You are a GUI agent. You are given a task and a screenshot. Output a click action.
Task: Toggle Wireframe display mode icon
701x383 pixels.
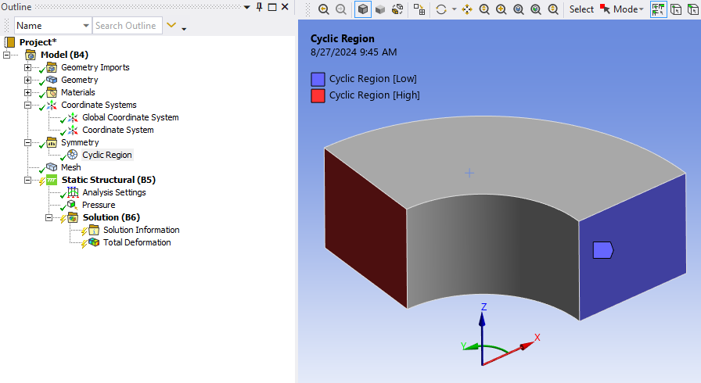point(397,9)
